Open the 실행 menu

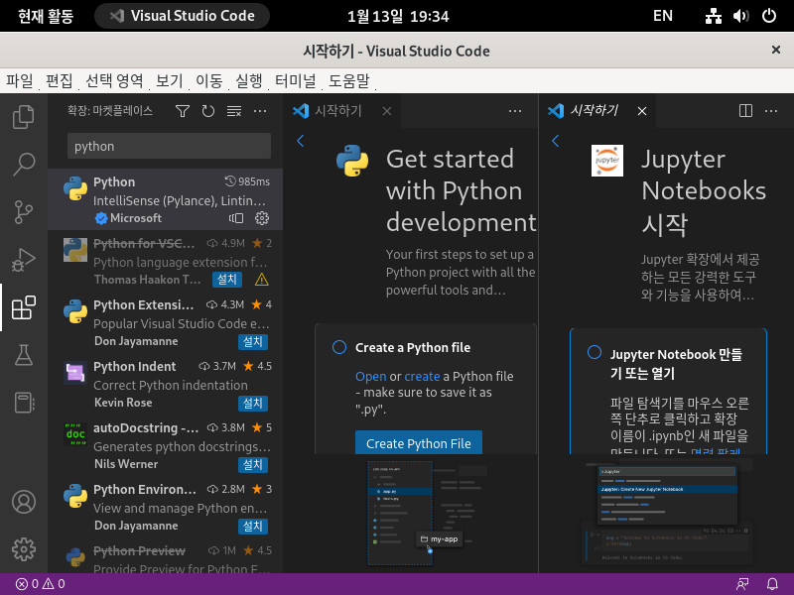249,80
